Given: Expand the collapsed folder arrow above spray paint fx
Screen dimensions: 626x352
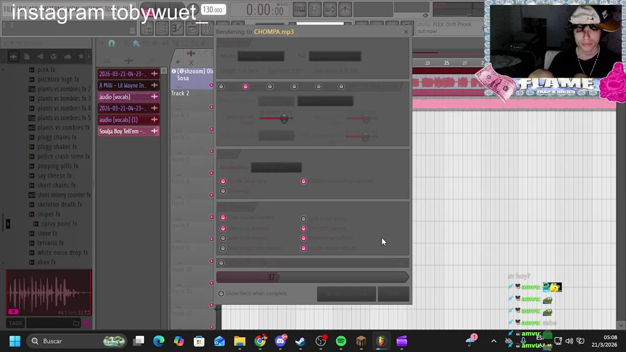Looking at the screenshot, I should pyautogui.click(x=7, y=224).
